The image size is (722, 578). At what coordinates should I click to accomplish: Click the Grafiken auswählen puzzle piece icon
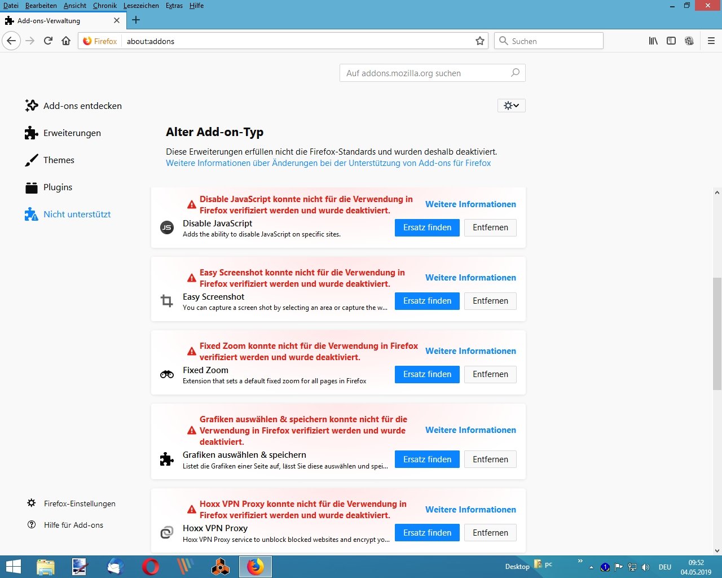pos(167,459)
